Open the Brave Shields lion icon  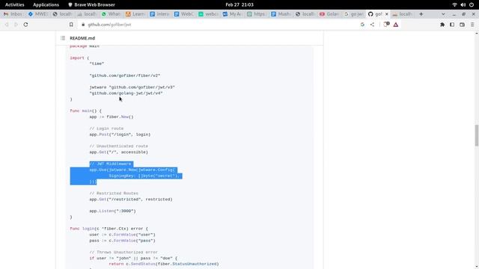point(386,25)
